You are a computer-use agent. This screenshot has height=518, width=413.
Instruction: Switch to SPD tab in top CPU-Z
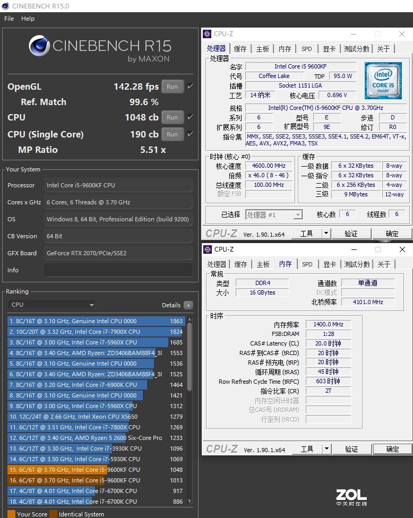[x=307, y=49]
